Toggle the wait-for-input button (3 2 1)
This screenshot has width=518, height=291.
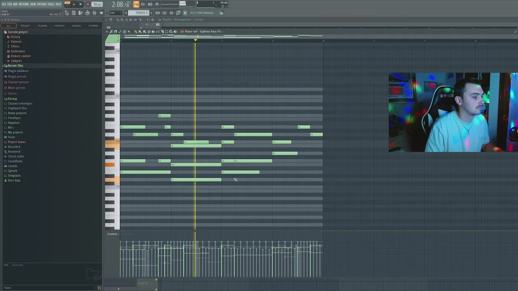click(x=143, y=4)
